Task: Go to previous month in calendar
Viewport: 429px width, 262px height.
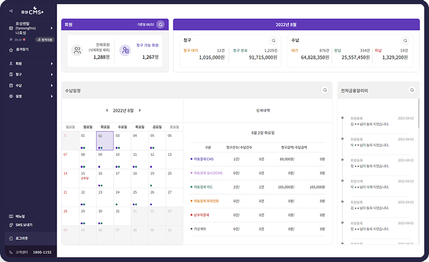Action: coord(107,111)
